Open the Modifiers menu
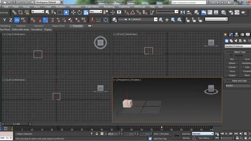The height and width of the screenshot is (141, 251). pos(60,7)
